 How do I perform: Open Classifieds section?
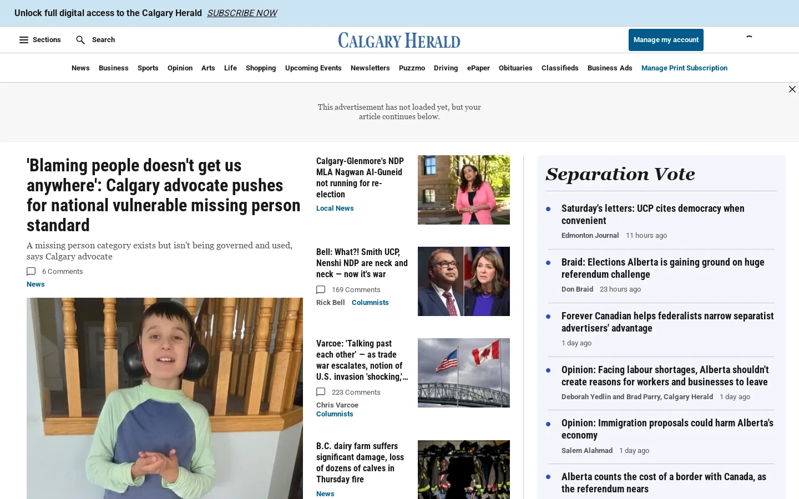(x=560, y=68)
